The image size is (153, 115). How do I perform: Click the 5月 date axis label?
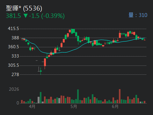(x=74, y=106)
